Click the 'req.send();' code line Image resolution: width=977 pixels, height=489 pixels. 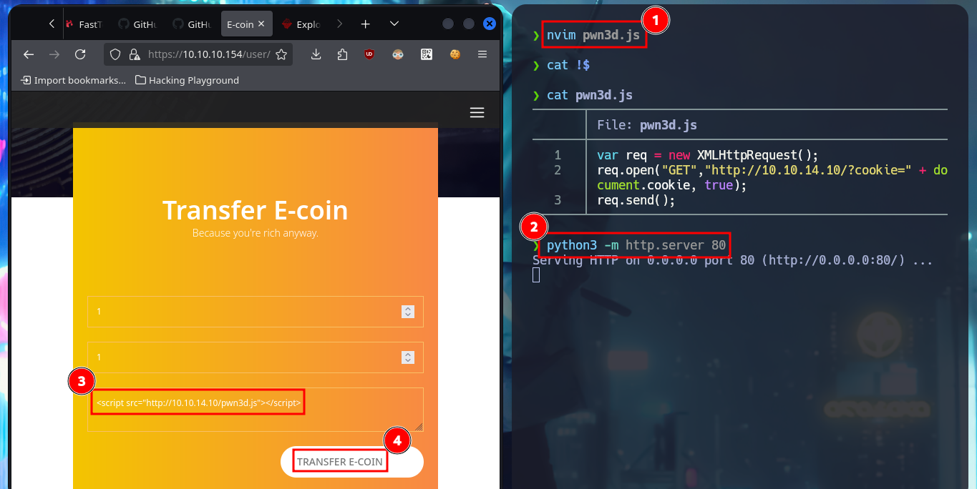636,200
